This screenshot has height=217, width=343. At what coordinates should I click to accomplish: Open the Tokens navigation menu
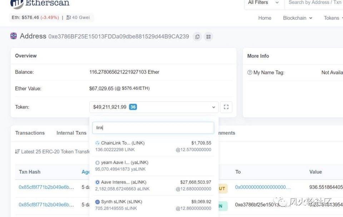click(x=332, y=18)
